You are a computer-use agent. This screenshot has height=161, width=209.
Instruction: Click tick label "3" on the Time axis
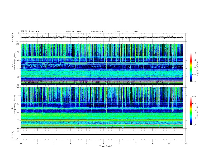click(x=70, y=143)
